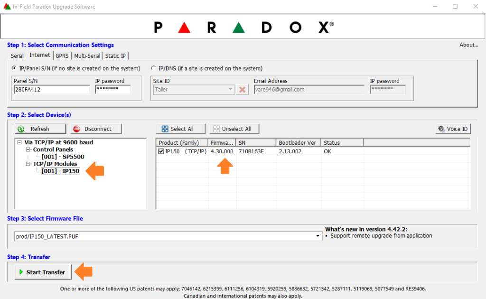Collapse the Control Panels tree node

tap(28, 149)
